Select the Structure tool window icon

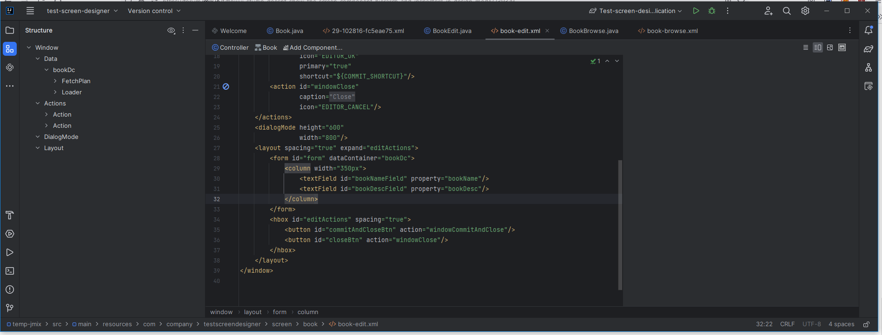point(10,49)
